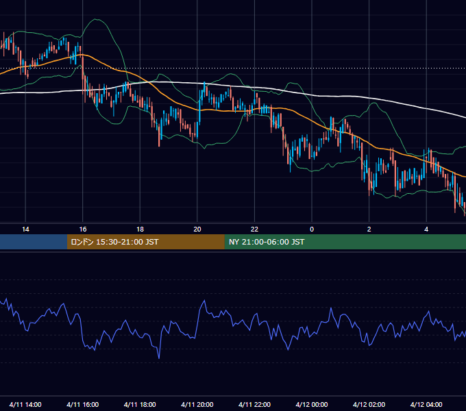Click the blue session bar before London
This screenshot has height=411, width=466.
point(34,242)
